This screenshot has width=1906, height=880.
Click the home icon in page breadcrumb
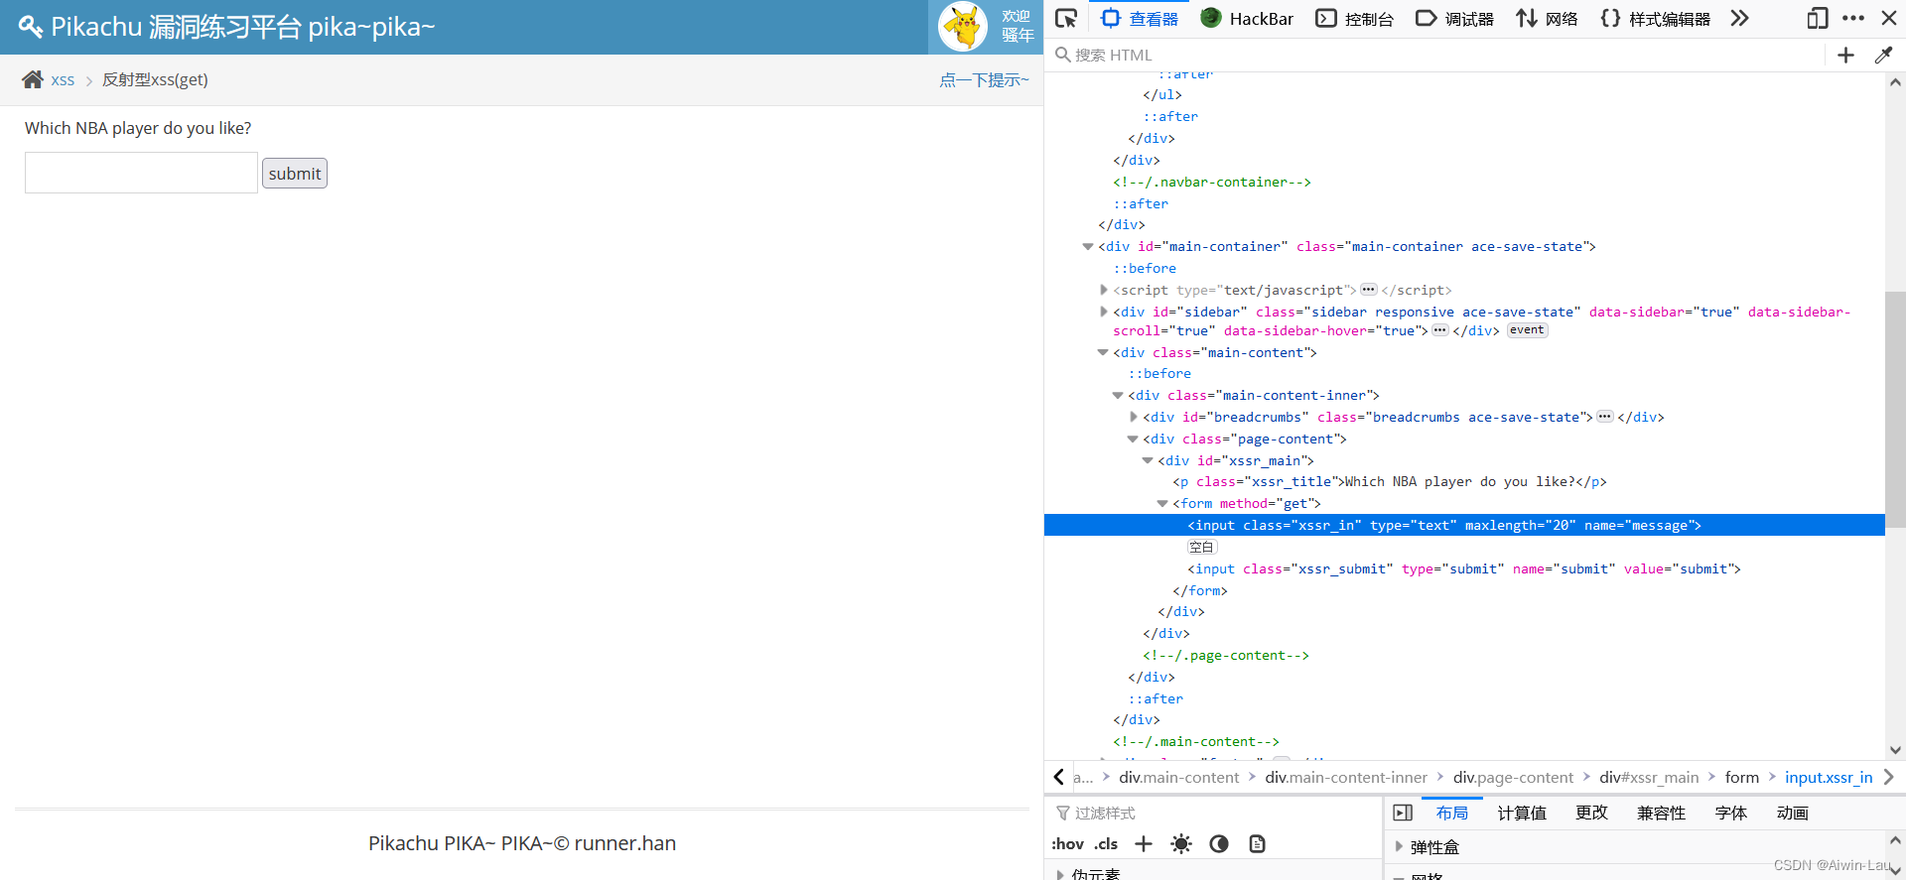point(33,79)
